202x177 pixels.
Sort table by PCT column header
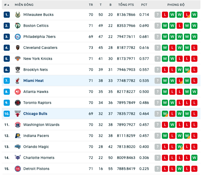point(144,5)
